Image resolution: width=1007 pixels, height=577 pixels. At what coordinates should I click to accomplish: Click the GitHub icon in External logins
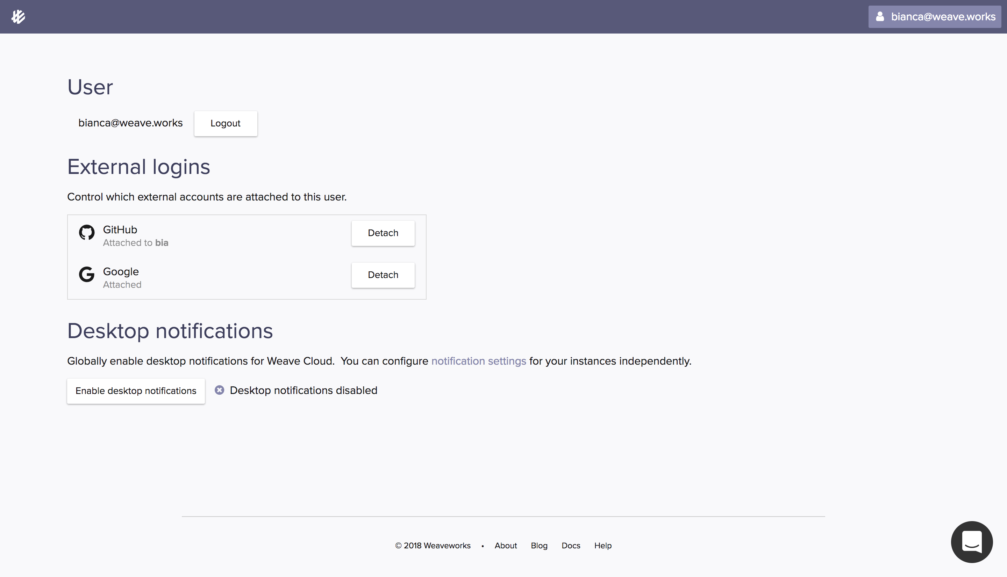click(86, 233)
